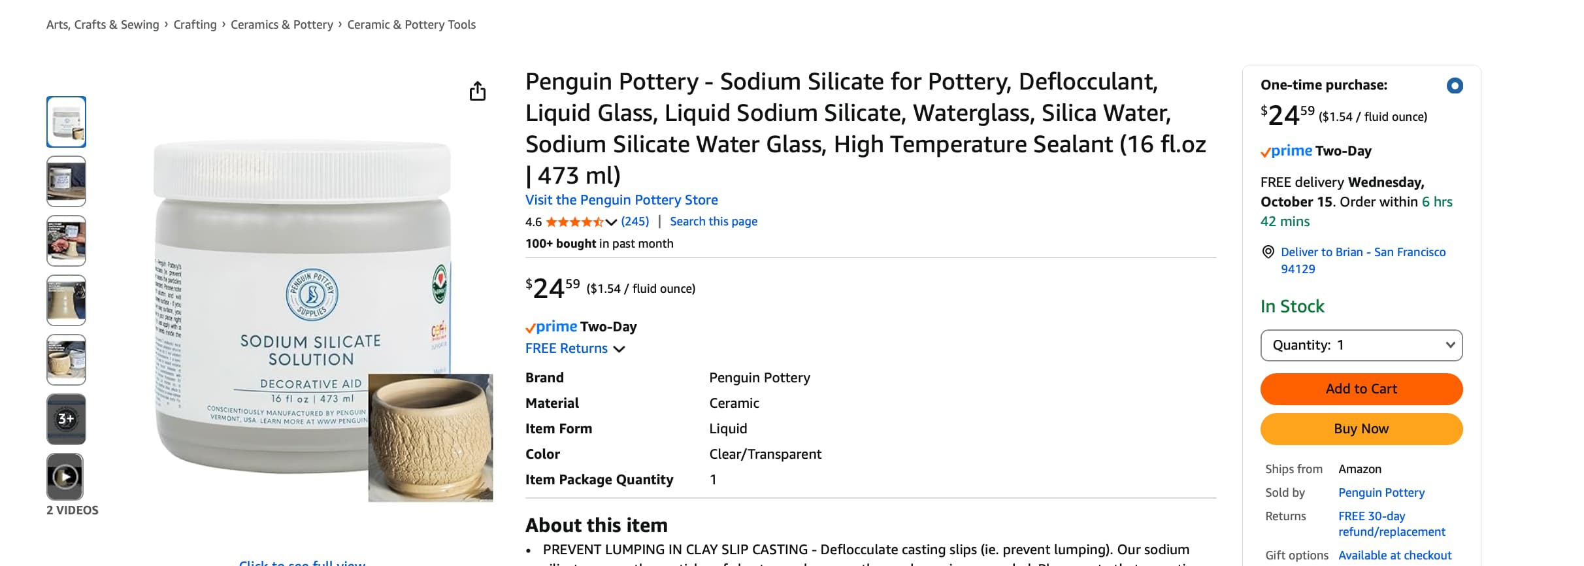
Task: Navigate to Arts, Crafts & Sewing breadcrumb
Action: pyautogui.click(x=103, y=25)
